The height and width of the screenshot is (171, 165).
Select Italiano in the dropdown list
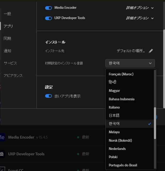(x=130, y=107)
